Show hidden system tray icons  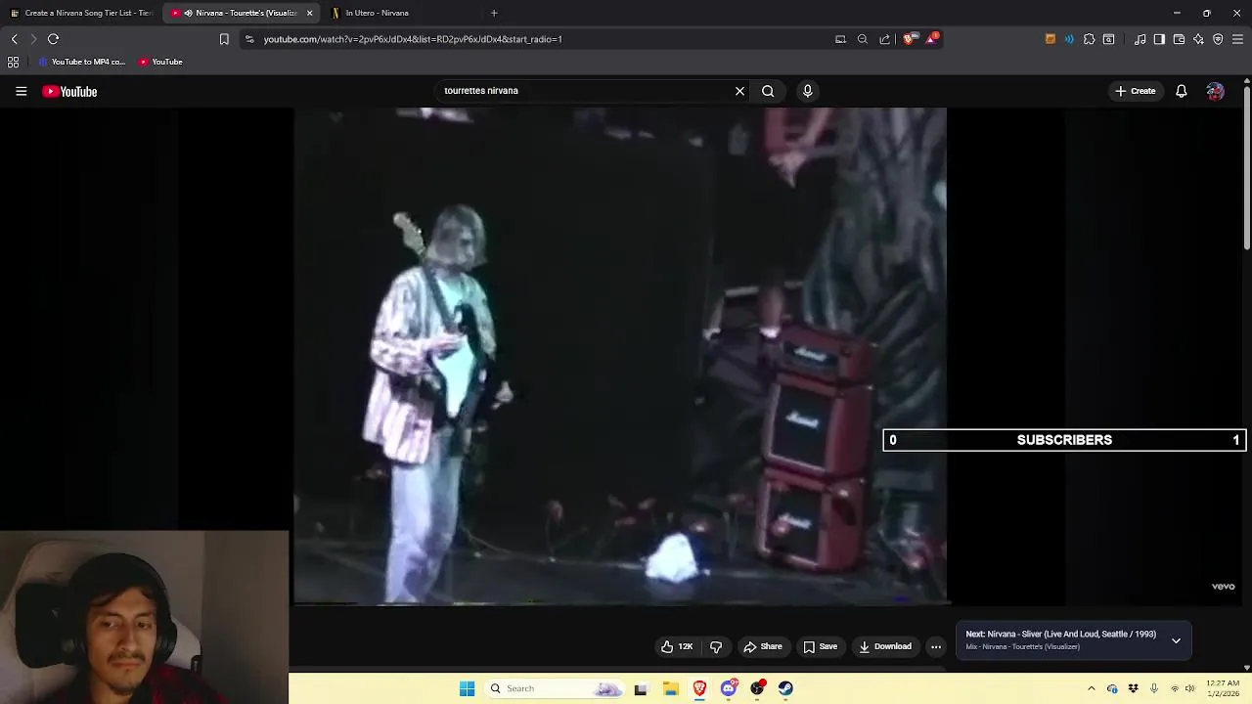tap(1092, 688)
